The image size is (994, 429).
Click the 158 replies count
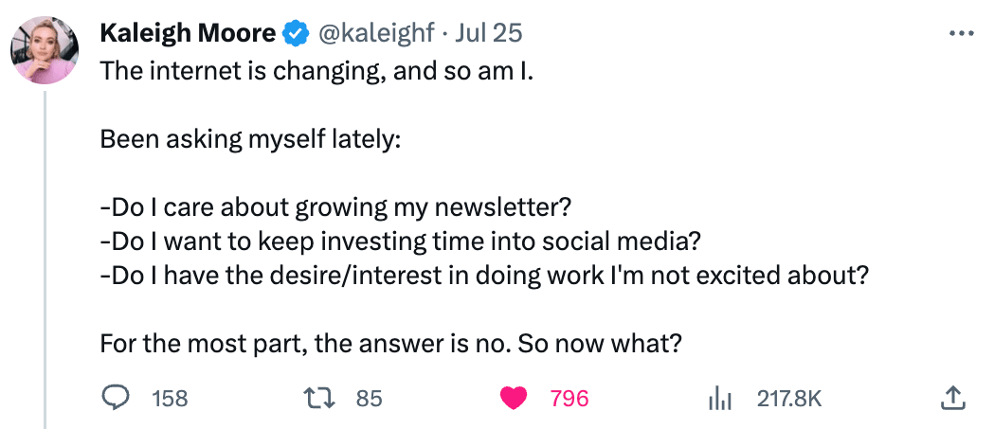pos(170,399)
